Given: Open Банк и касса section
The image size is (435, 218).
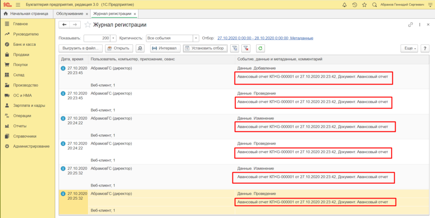Looking at the screenshot, I should coord(24,44).
